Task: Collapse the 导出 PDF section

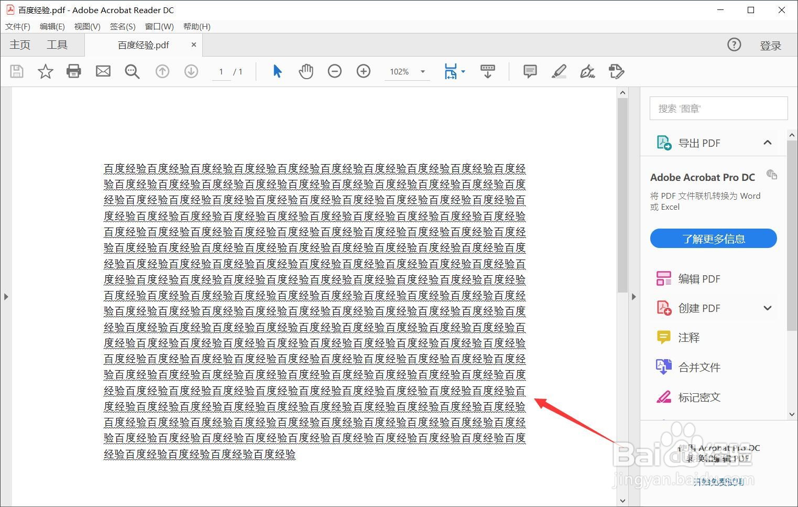Action: [767, 142]
